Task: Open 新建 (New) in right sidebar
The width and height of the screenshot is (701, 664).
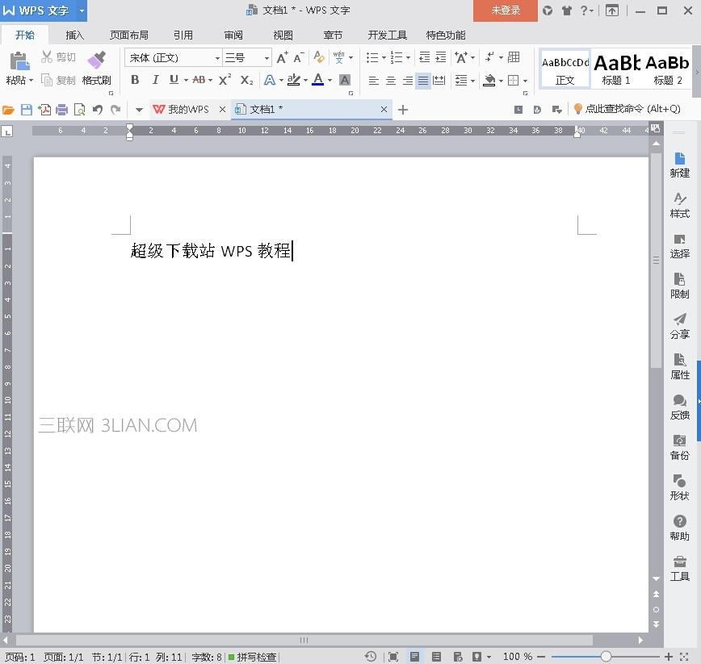Action: (x=679, y=165)
